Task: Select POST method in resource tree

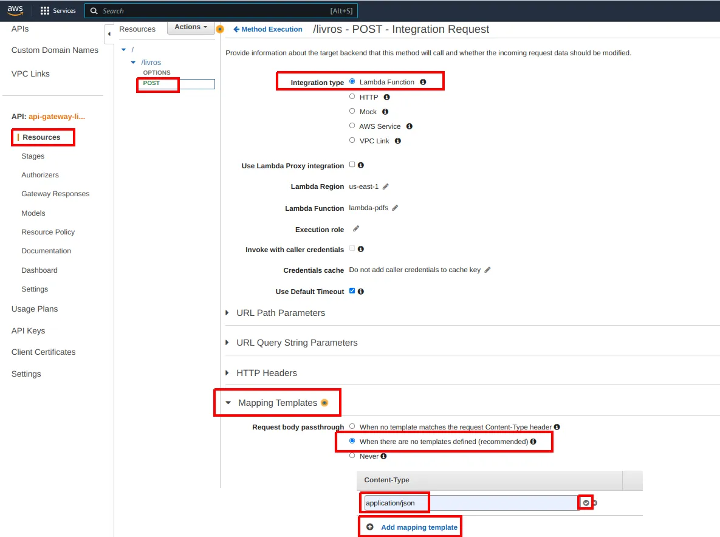Action: click(x=151, y=83)
